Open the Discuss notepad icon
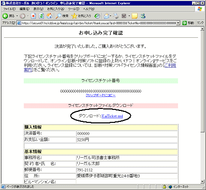Screen dimensions: 206x190 click(135, 16)
